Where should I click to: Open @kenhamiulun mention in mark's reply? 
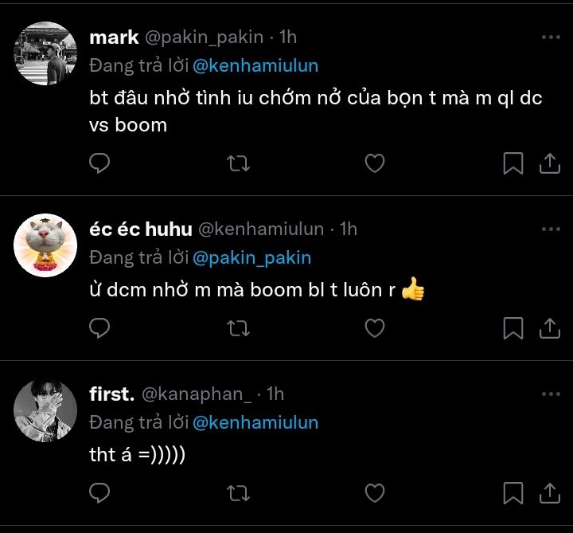click(255, 66)
